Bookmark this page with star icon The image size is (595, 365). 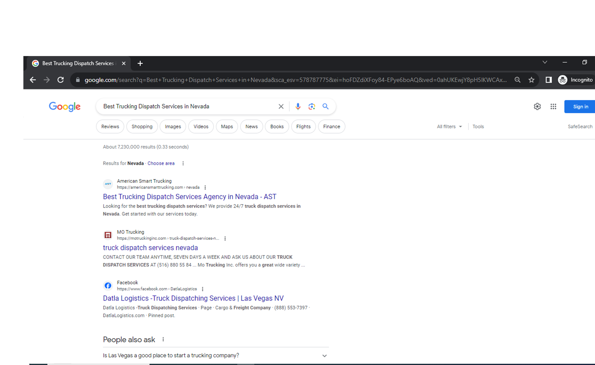click(531, 80)
